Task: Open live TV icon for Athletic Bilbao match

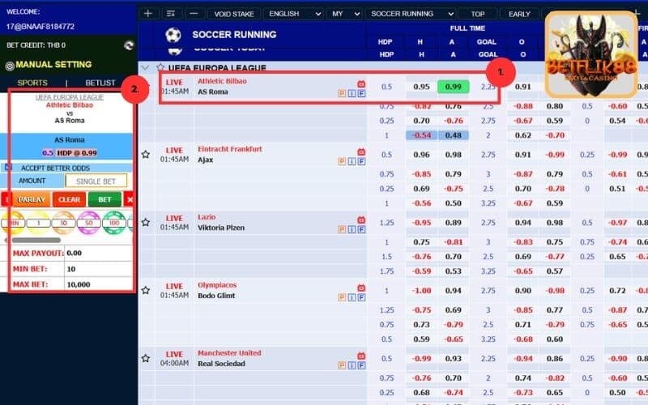Action: coord(361,84)
